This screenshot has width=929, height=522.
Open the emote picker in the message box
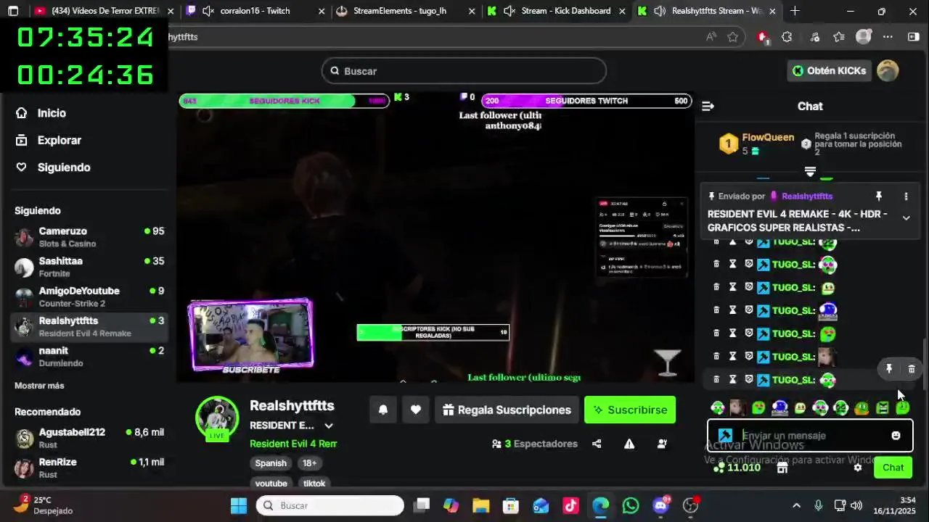(x=896, y=435)
